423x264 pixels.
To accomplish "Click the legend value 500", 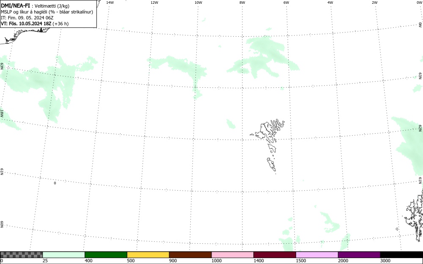I will tap(131, 261).
